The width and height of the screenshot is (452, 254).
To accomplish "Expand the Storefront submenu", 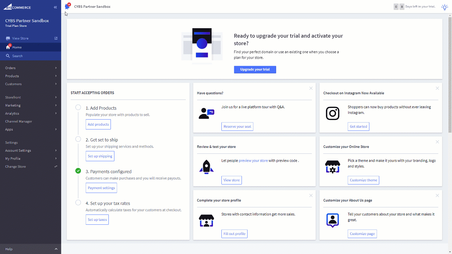I will tap(30, 97).
